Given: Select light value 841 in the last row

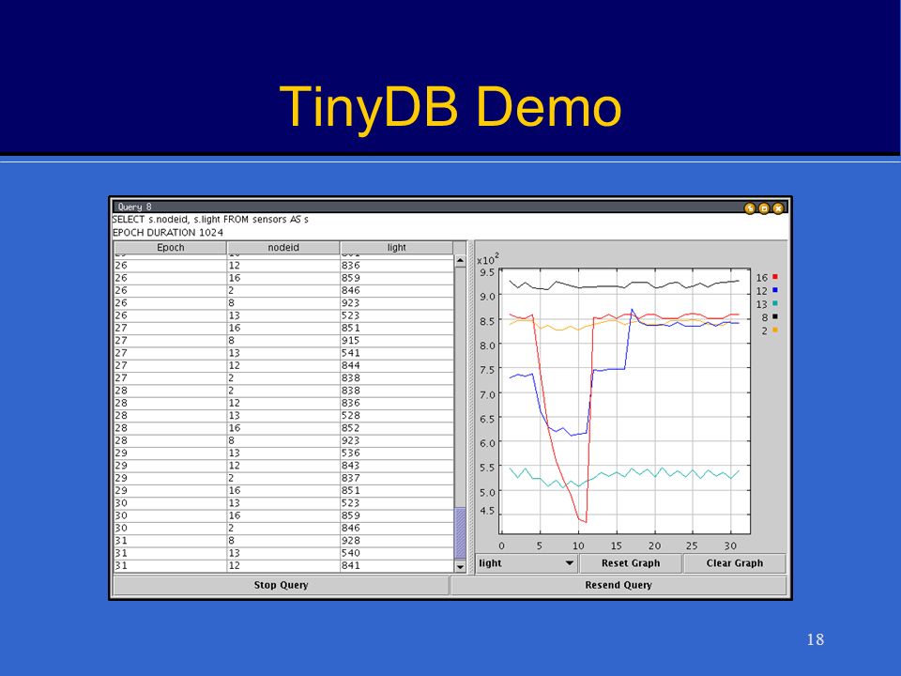Looking at the screenshot, I should pos(350,565).
